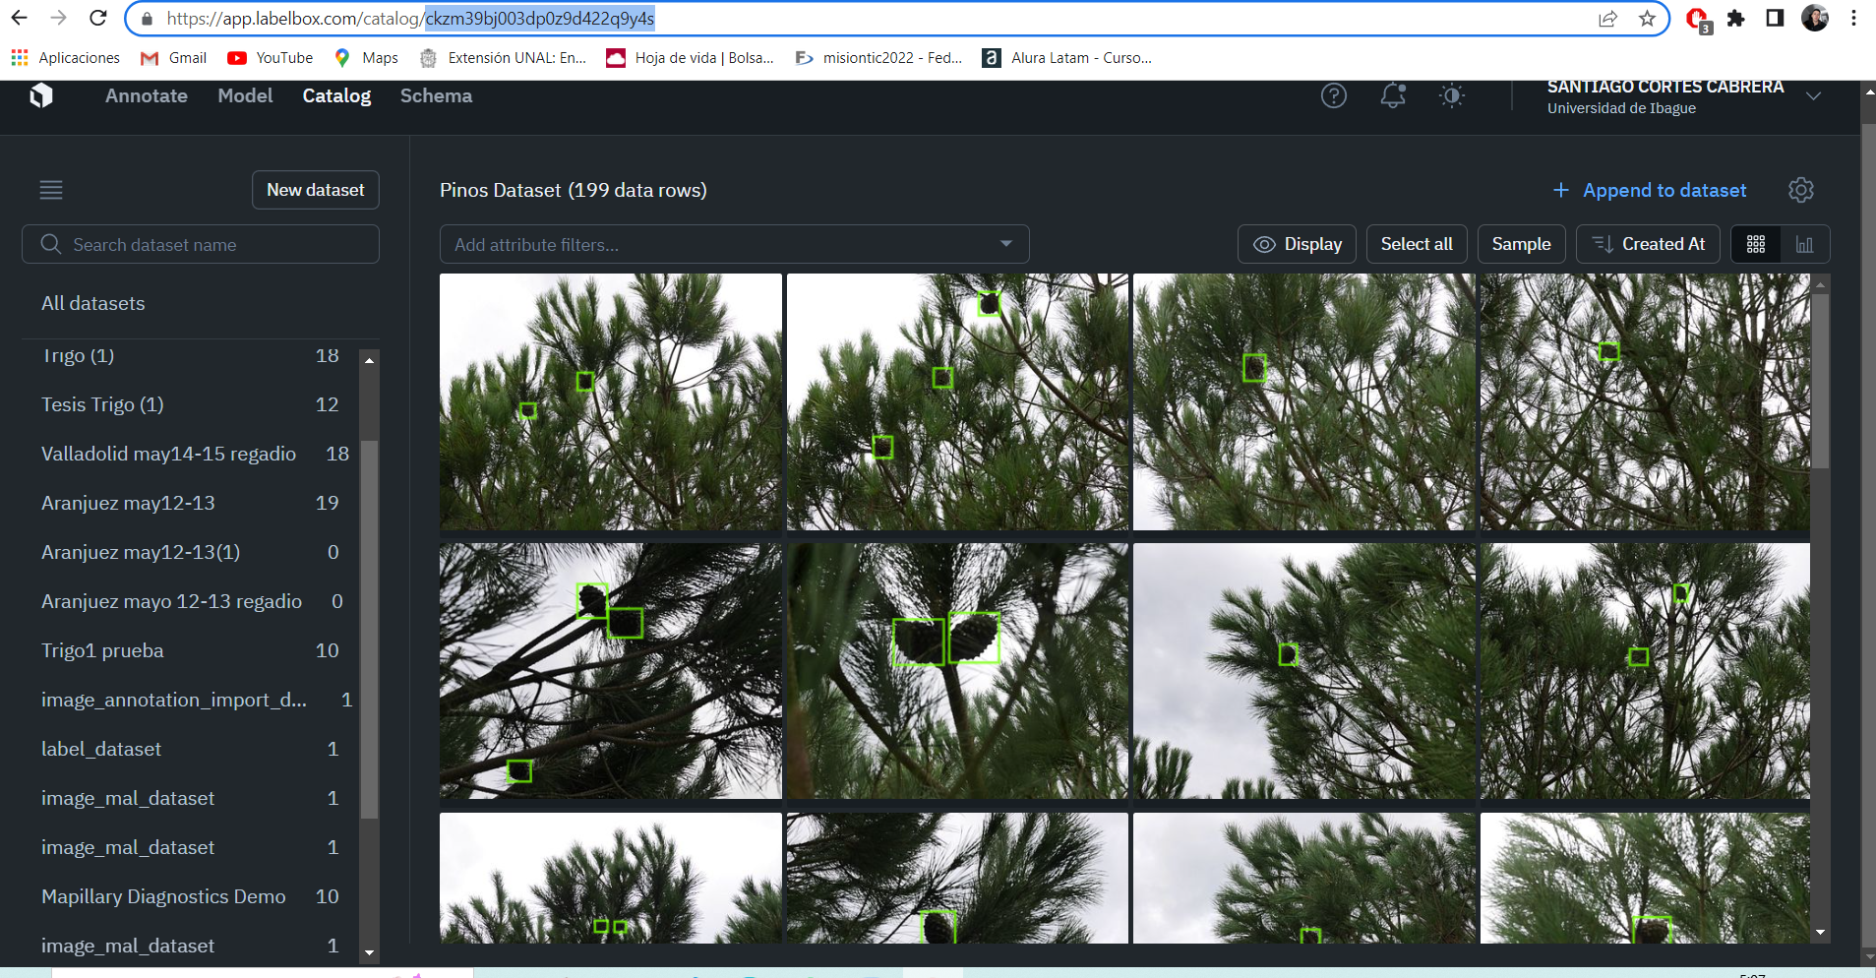
Task: Click the New dataset button
Action: (x=316, y=190)
